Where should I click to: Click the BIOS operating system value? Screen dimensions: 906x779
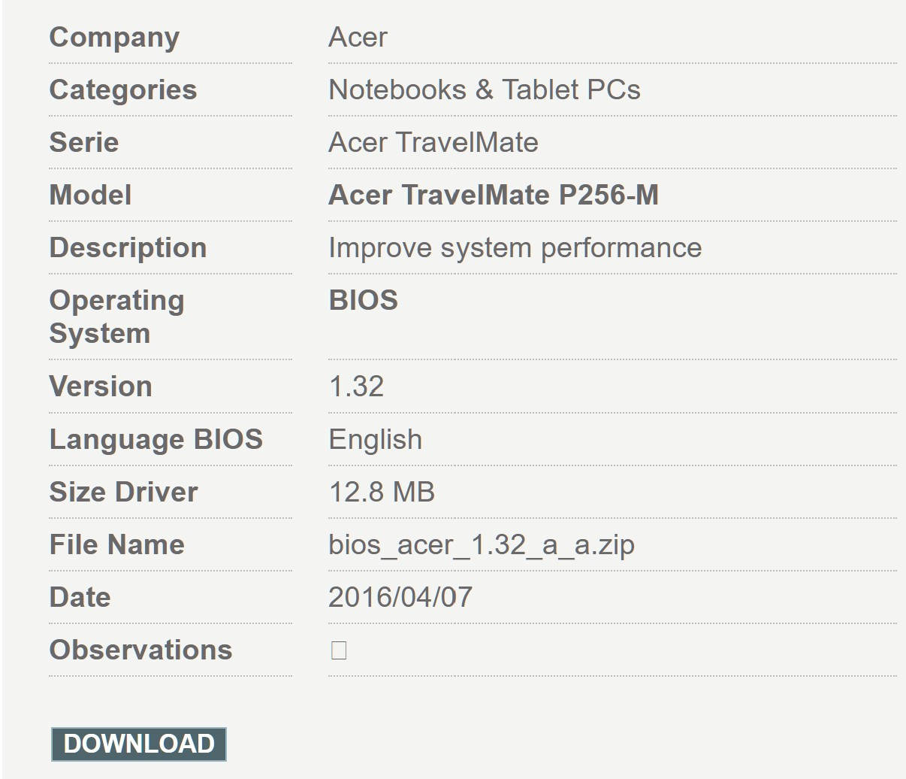click(364, 300)
